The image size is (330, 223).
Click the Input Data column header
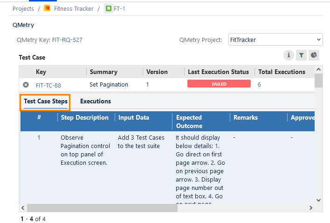(134, 117)
